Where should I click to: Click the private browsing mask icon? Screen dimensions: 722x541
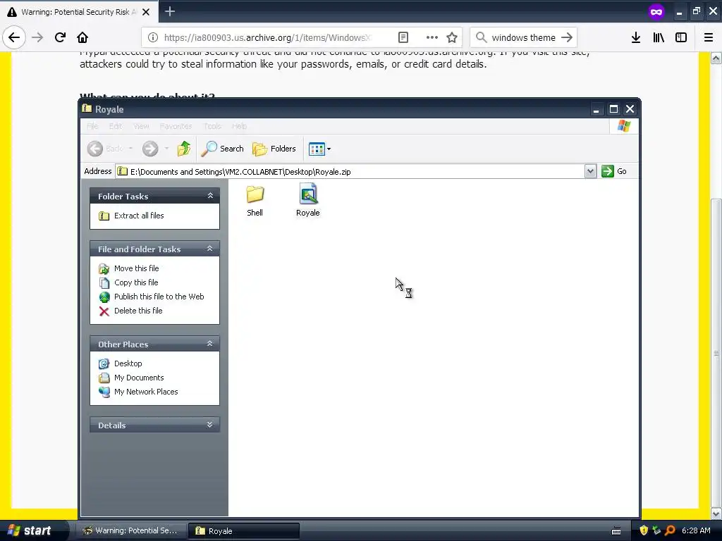click(x=656, y=12)
